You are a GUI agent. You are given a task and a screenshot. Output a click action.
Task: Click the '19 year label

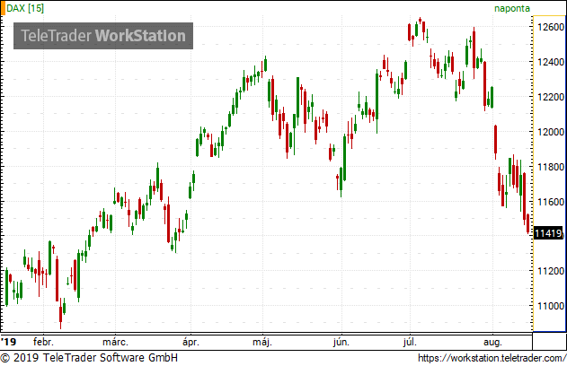pyautogui.click(x=9, y=342)
